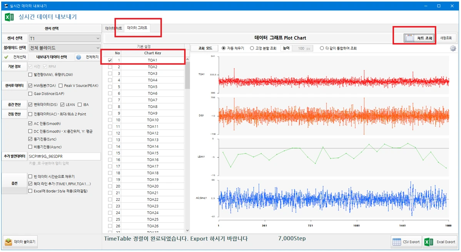Enable Excel에 Border Style 적용 checkbox
The height and width of the screenshot is (252, 461).
(30, 191)
